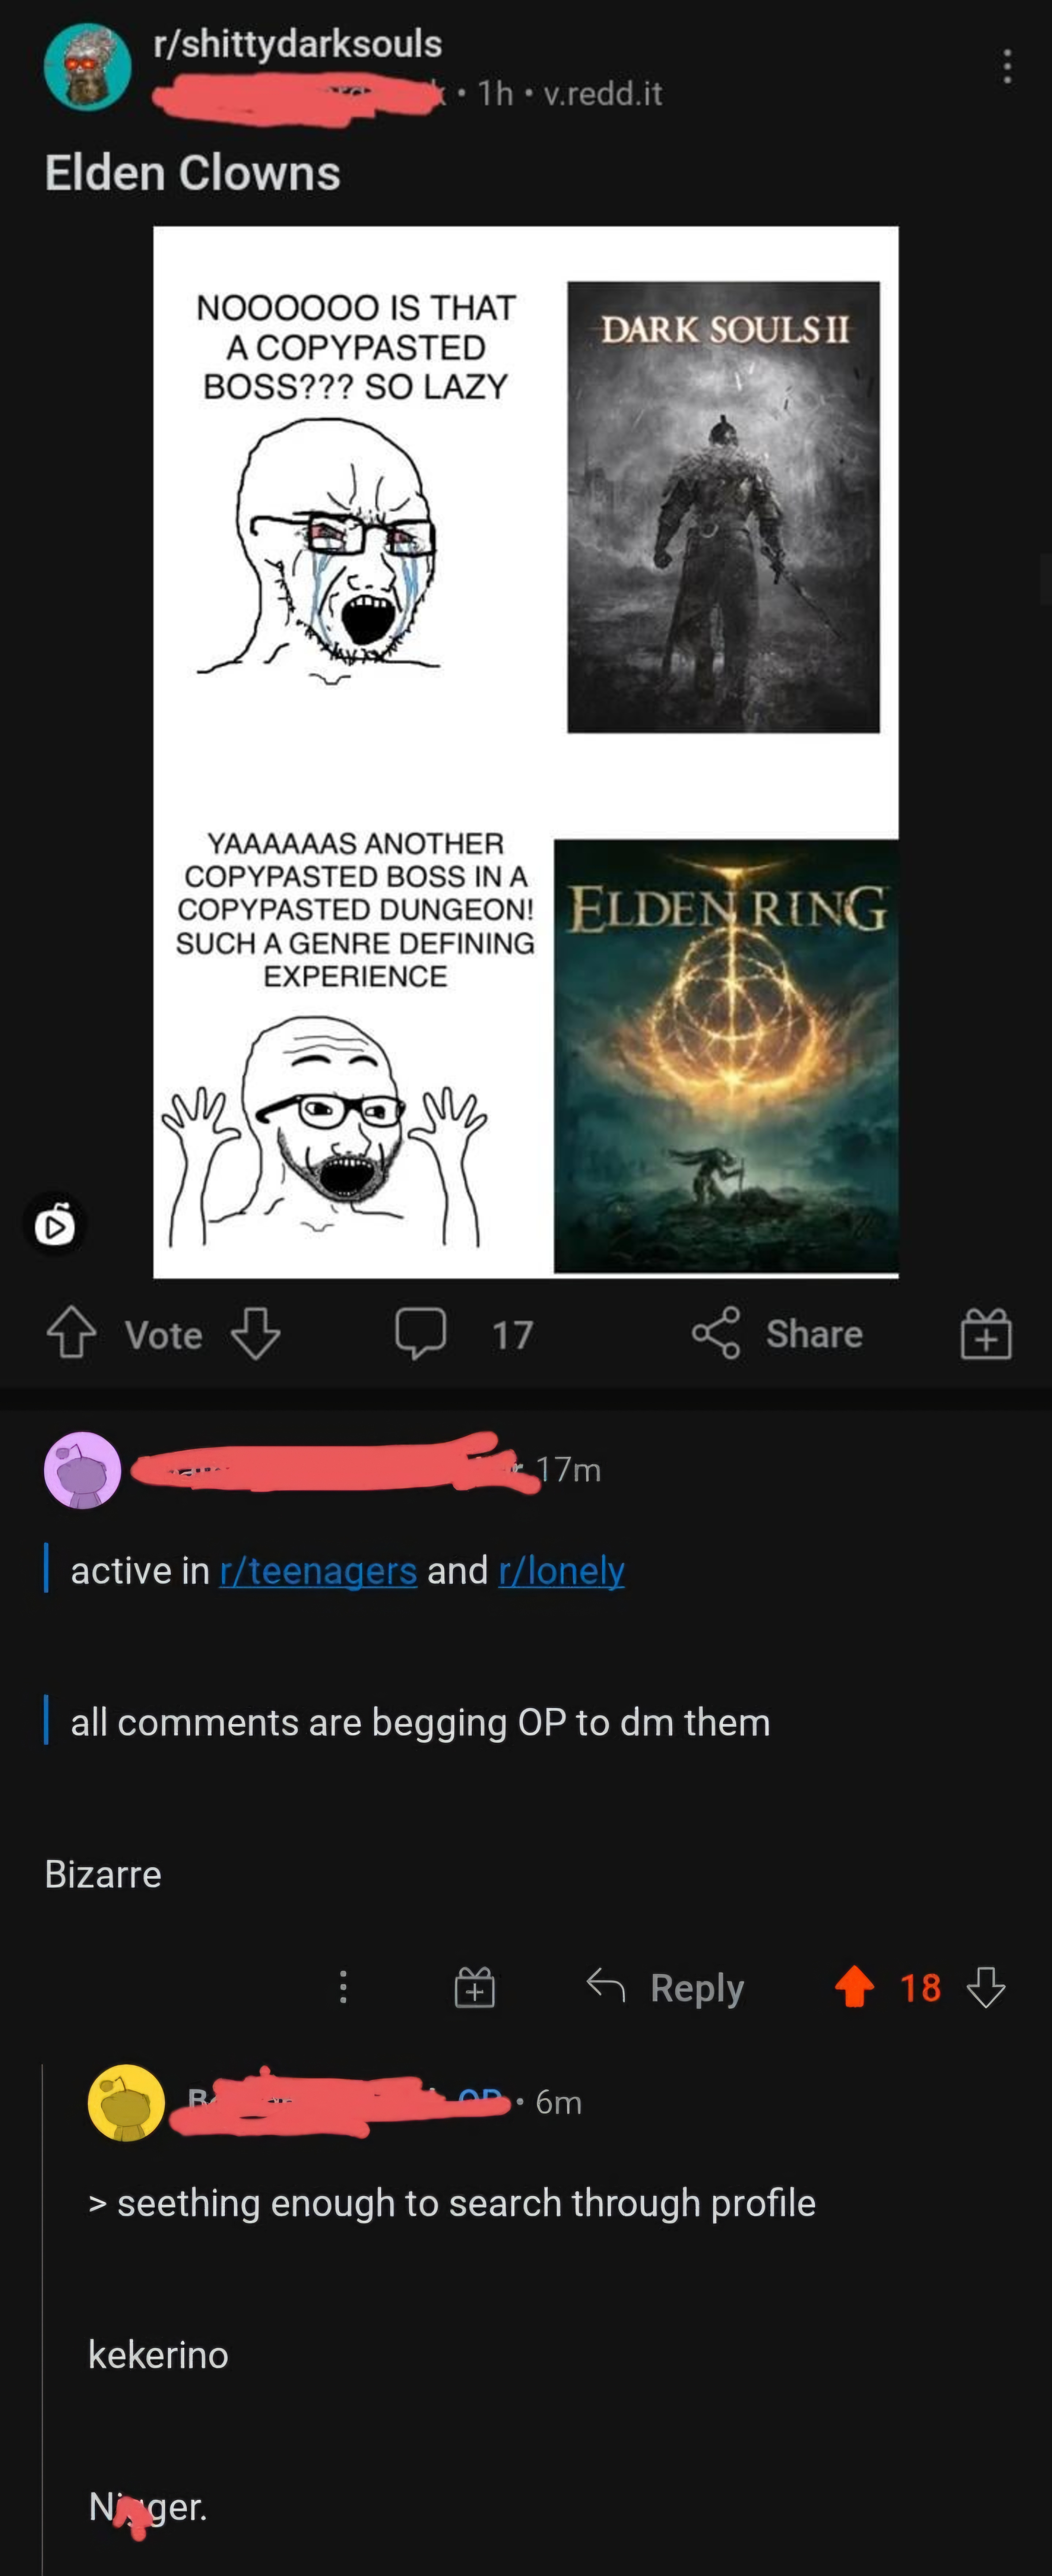Viewport: 1052px width, 2576px height.
Task: Open the three-dot menu on the Bizarre comment
Action: 343,1987
